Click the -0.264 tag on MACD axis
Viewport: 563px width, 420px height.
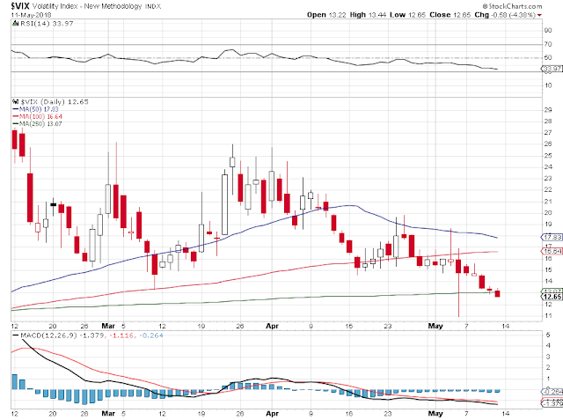click(x=552, y=392)
